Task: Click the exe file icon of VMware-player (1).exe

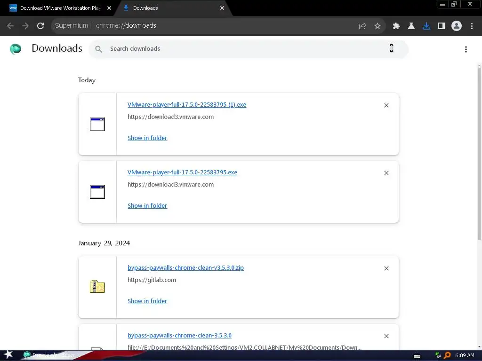Action: click(97, 124)
